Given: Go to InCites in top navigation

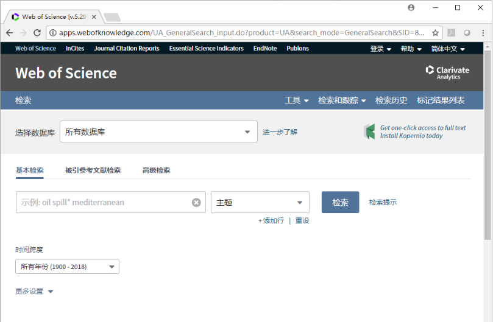Looking at the screenshot, I should tap(75, 48).
